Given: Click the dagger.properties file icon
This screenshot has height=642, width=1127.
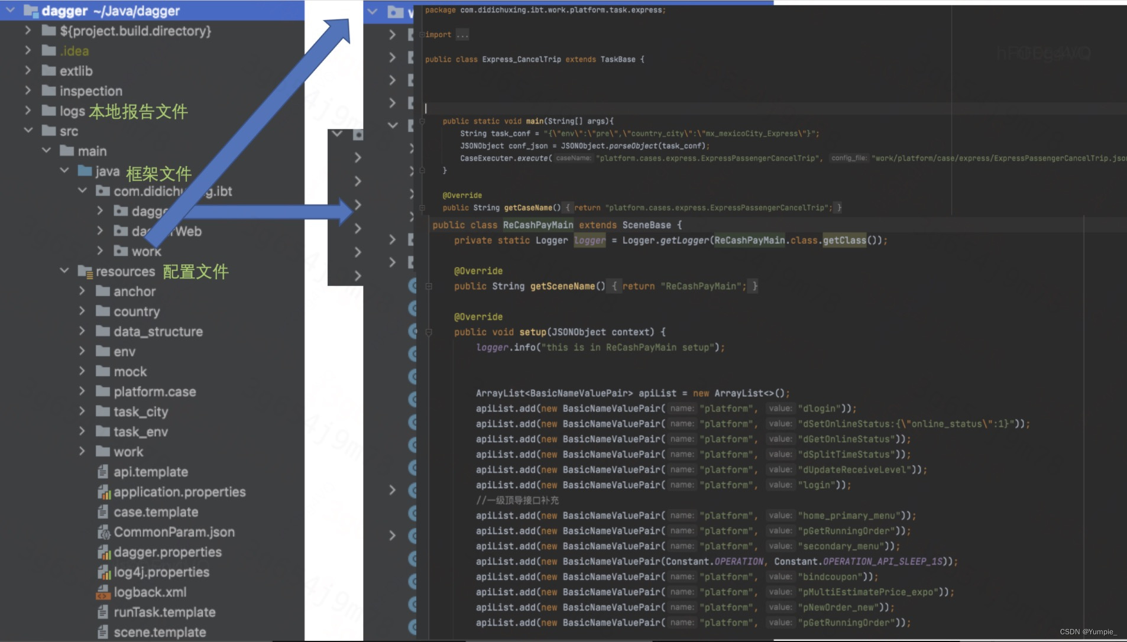Looking at the screenshot, I should click(104, 552).
